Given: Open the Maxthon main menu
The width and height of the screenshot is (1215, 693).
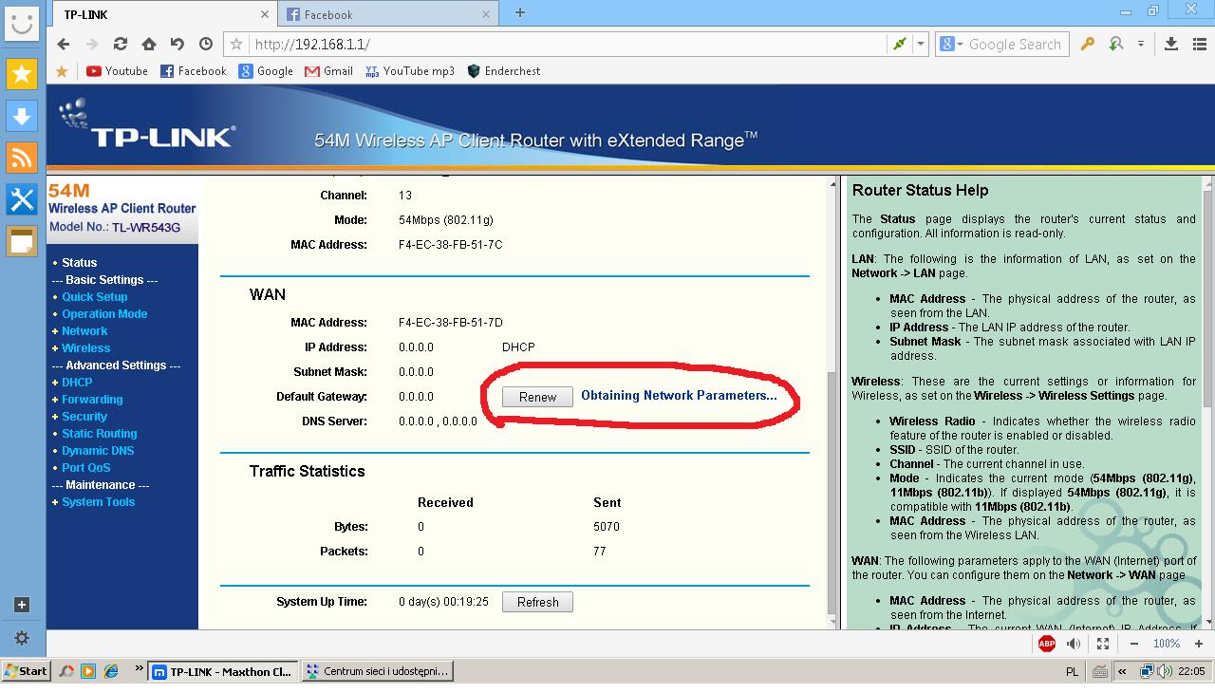Looking at the screenshot, I should click(1198, 44).
